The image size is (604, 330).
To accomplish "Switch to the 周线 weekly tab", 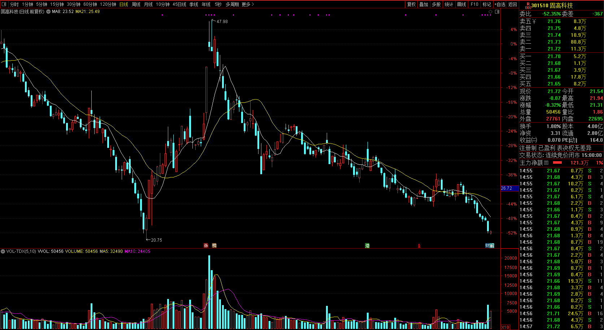I will [x=136, y=4].
